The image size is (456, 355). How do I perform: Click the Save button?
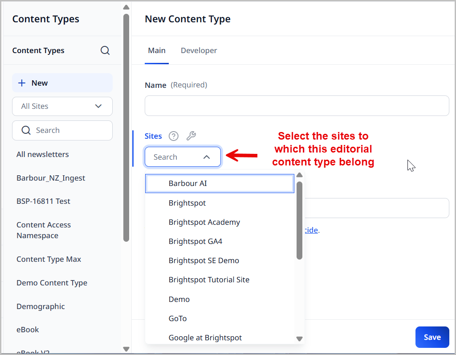tap(432, 337)
